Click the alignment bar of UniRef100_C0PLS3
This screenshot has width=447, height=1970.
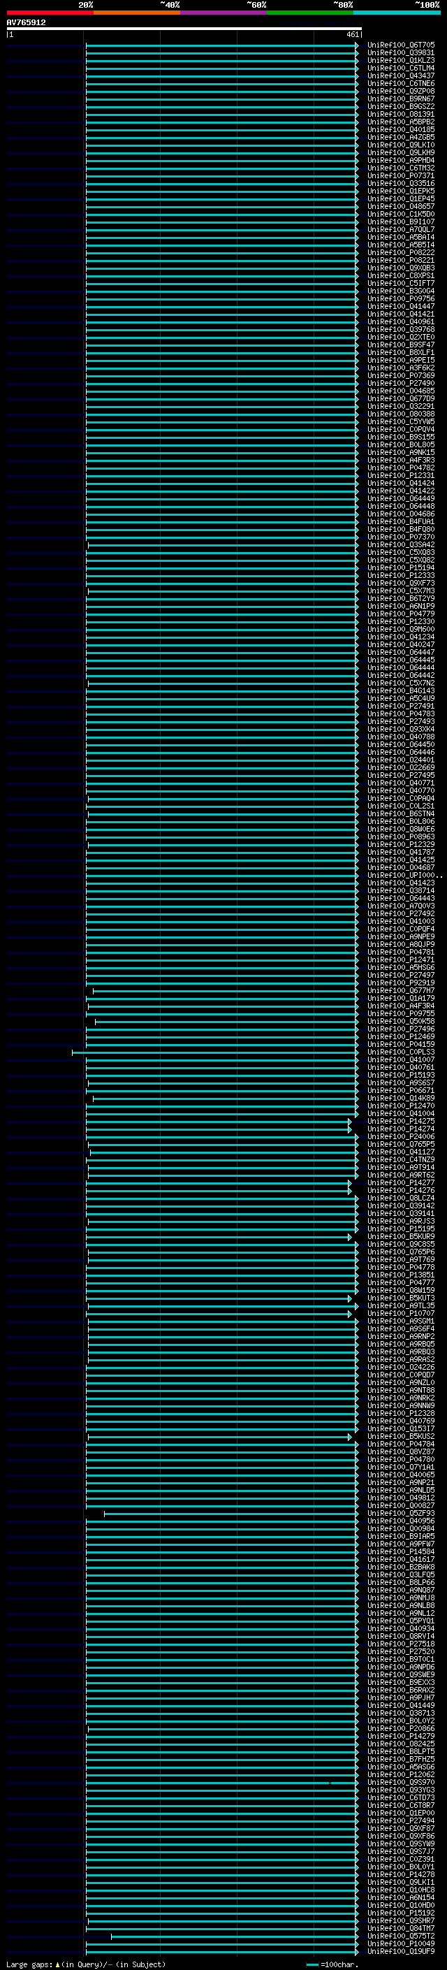coord(214,1052)
